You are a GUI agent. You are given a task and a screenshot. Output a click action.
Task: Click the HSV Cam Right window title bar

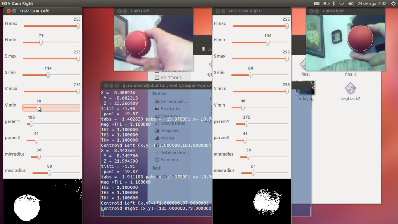tap(252, 11)
